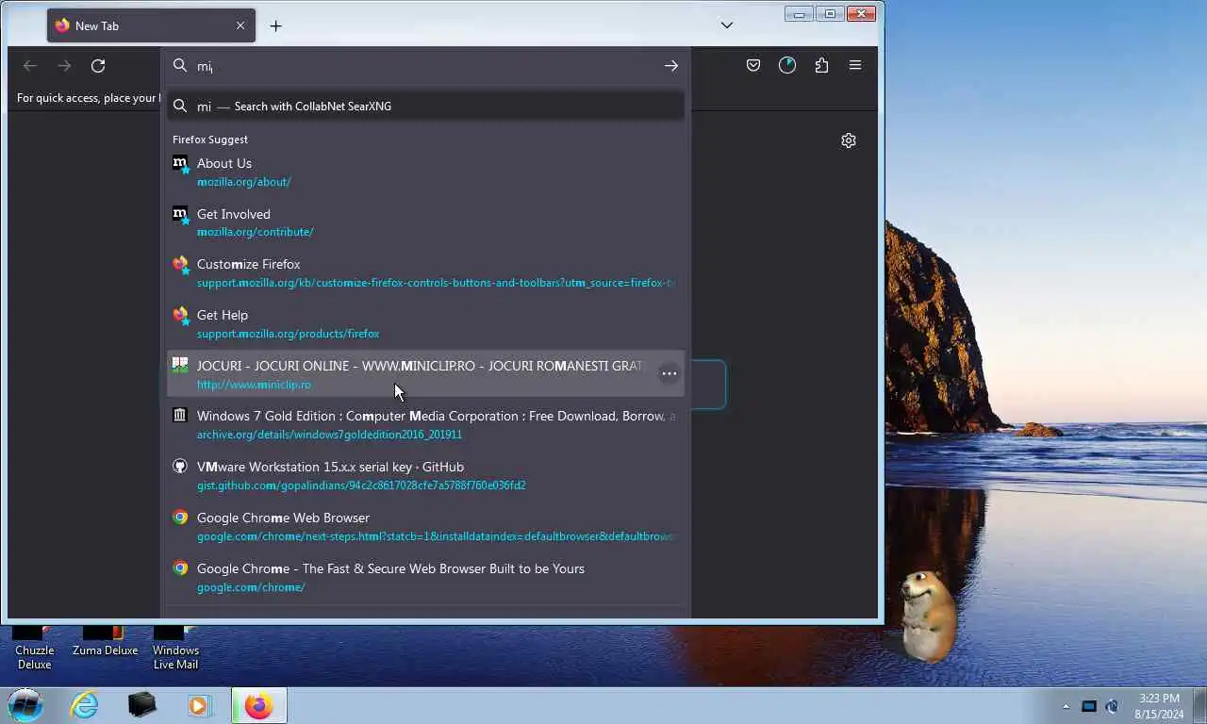Image resolution: width=1207 pixels, height=724 pixels.
Task: Click the mozilla.org/about/ URL text
Action: click(243, 182)
